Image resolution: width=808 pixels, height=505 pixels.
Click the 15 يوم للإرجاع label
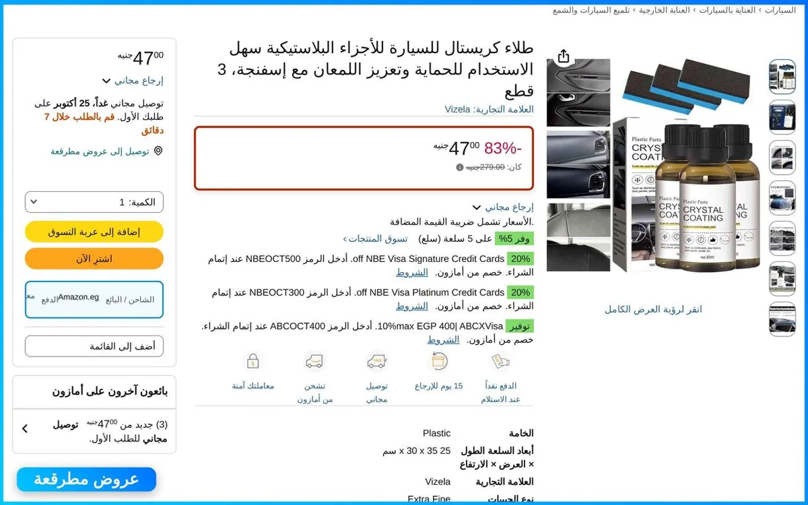click(x=439, y=386)
